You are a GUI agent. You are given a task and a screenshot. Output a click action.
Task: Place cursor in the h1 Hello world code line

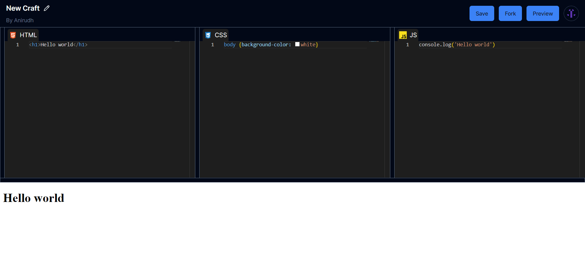pyautogui.click(x=58, y=44)
